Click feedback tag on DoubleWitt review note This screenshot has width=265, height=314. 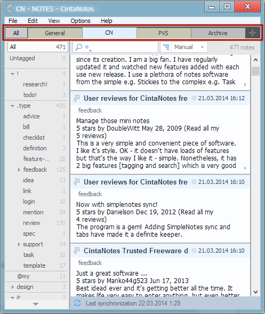pyautogui.click(x=90, y=110)
